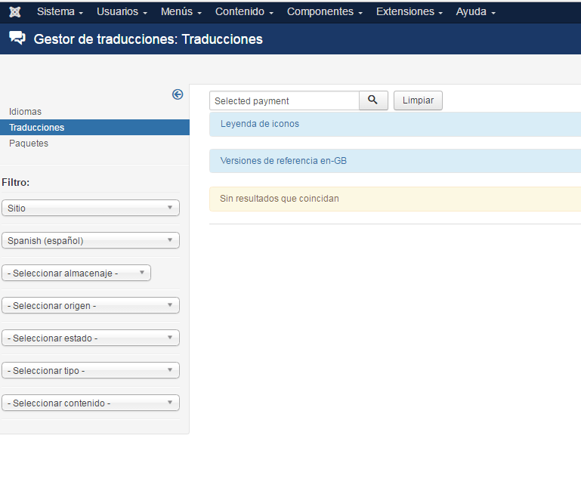The image size is (581, 485).
Task: Click the magnifier search button
Action: coord(373,100)
